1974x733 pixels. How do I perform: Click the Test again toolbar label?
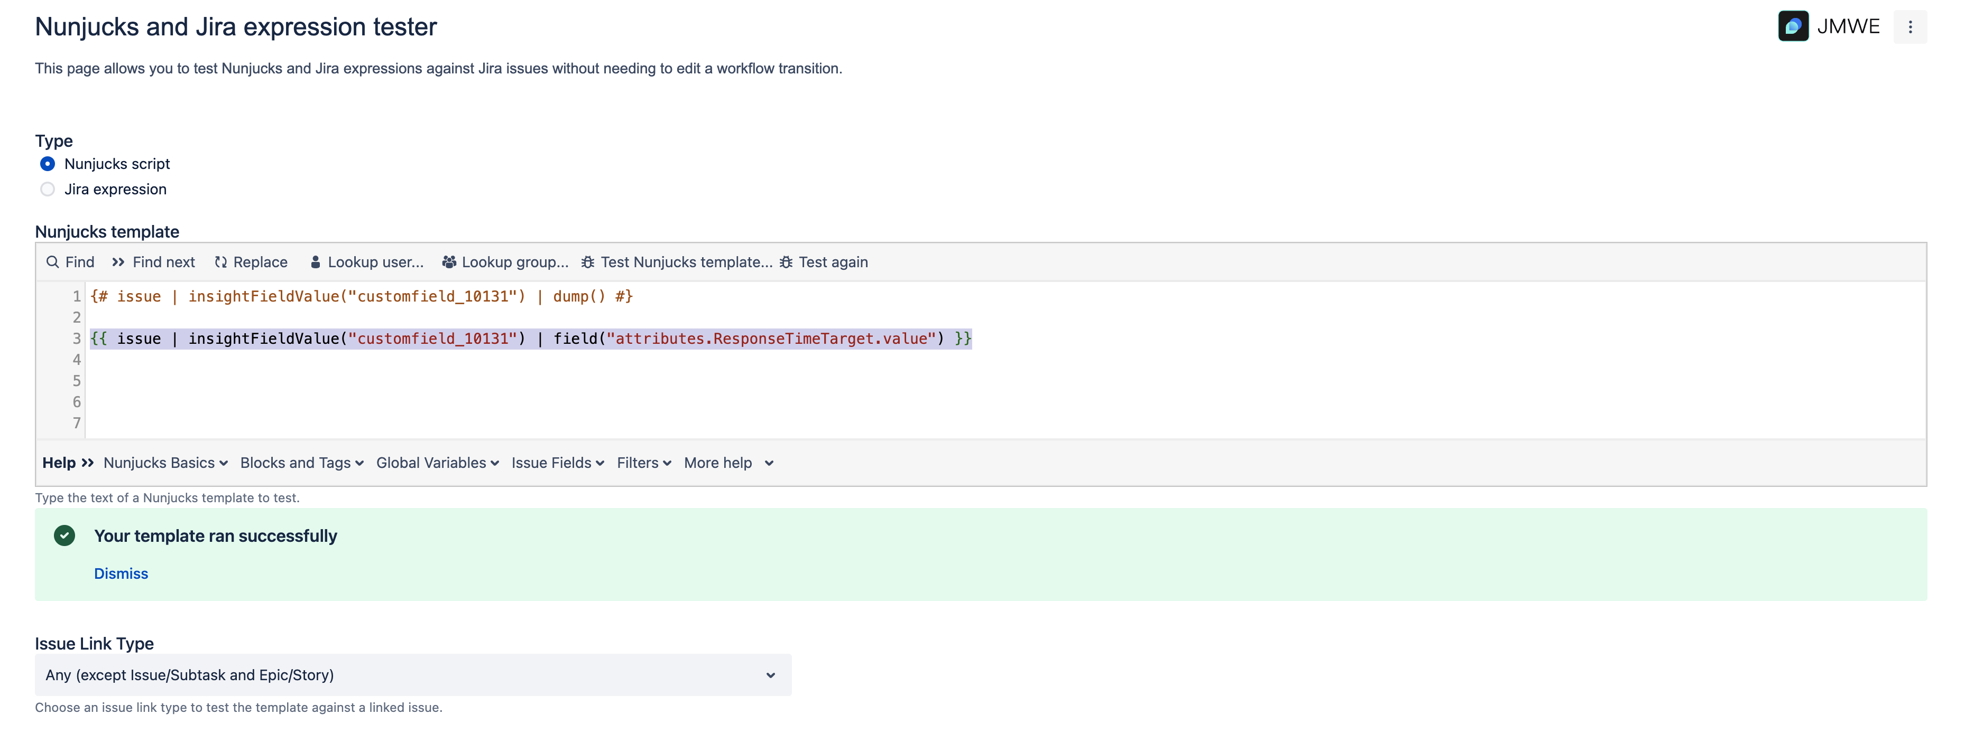(833, 262)
